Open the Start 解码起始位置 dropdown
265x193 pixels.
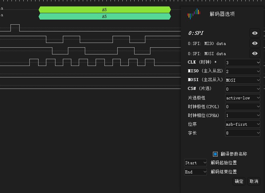pos(195,163)
